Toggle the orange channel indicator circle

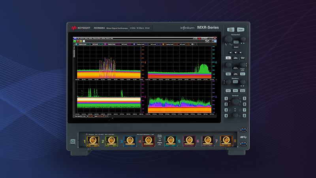(163, 44)
